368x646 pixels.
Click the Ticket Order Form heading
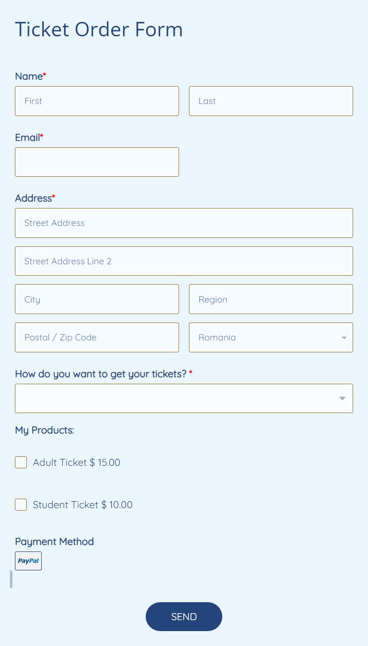pyautogui.click(x=99, y=29)
